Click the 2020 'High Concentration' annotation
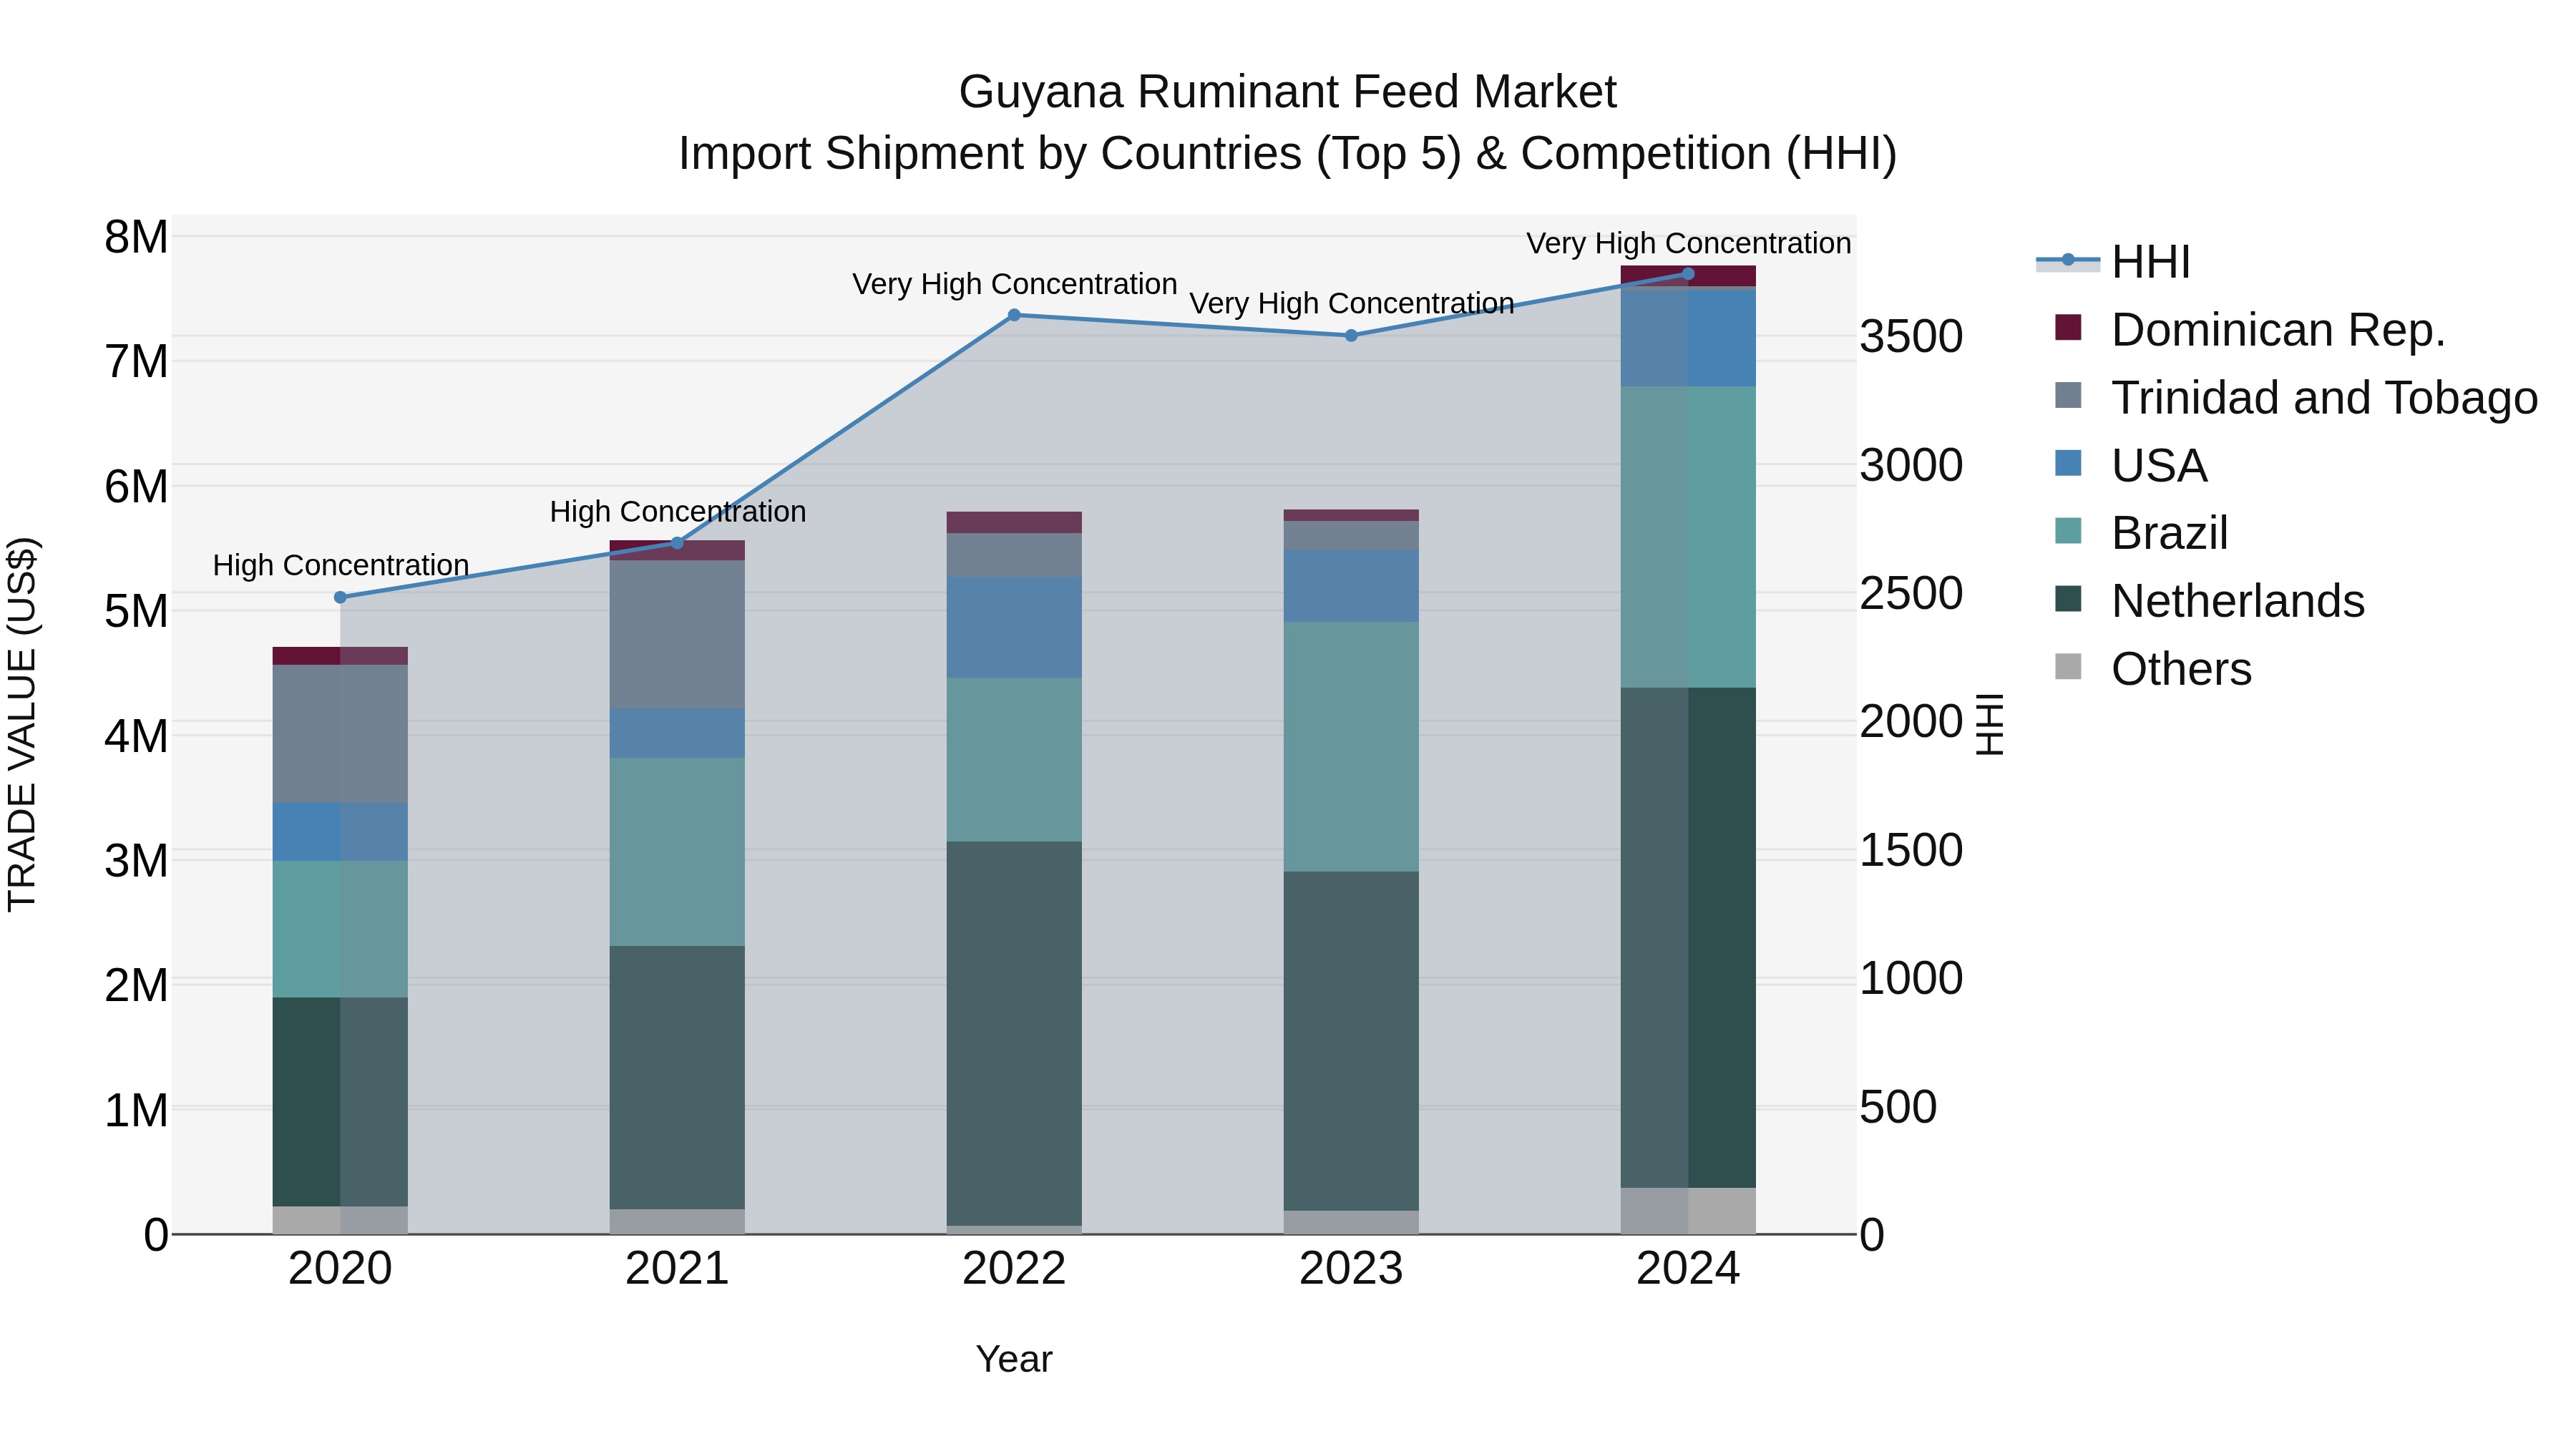This screenshot has height=1449, width=2576. (x=341, y=565)
